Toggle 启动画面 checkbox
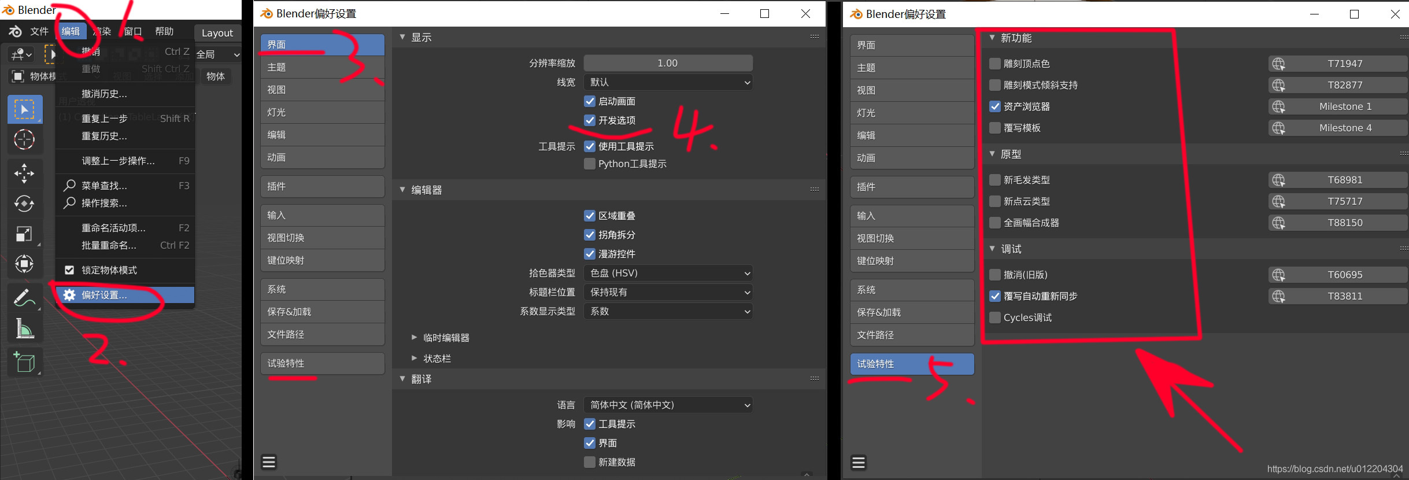 [590, 101]
